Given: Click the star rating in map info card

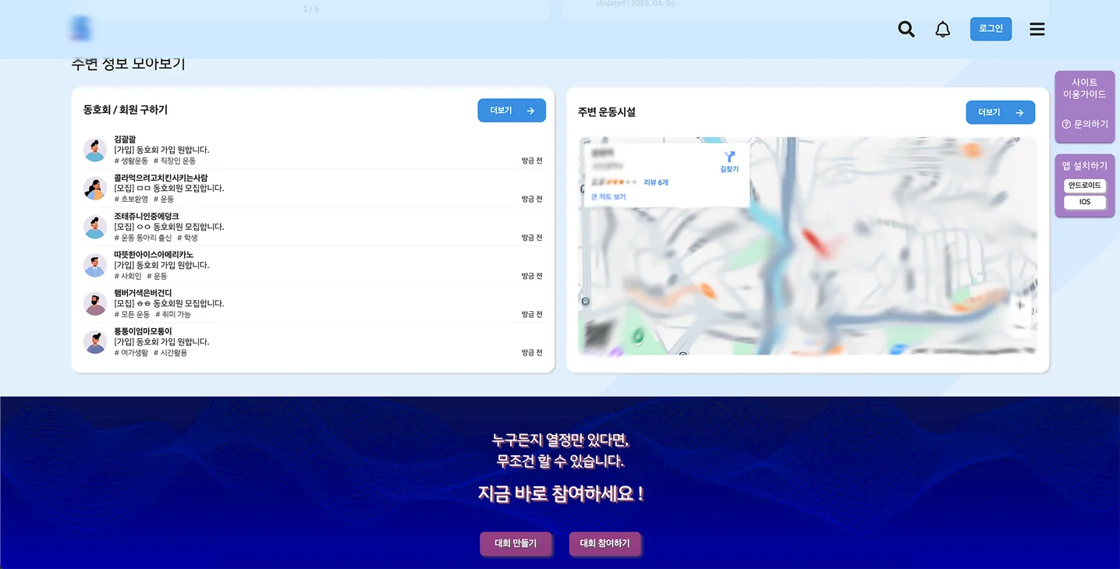Looking at the screenshot, I should [x=622, y=182].
